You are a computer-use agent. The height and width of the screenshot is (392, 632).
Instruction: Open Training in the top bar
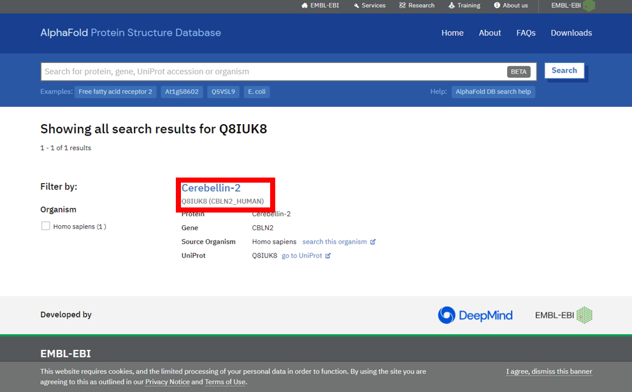[x=464, y=5]
